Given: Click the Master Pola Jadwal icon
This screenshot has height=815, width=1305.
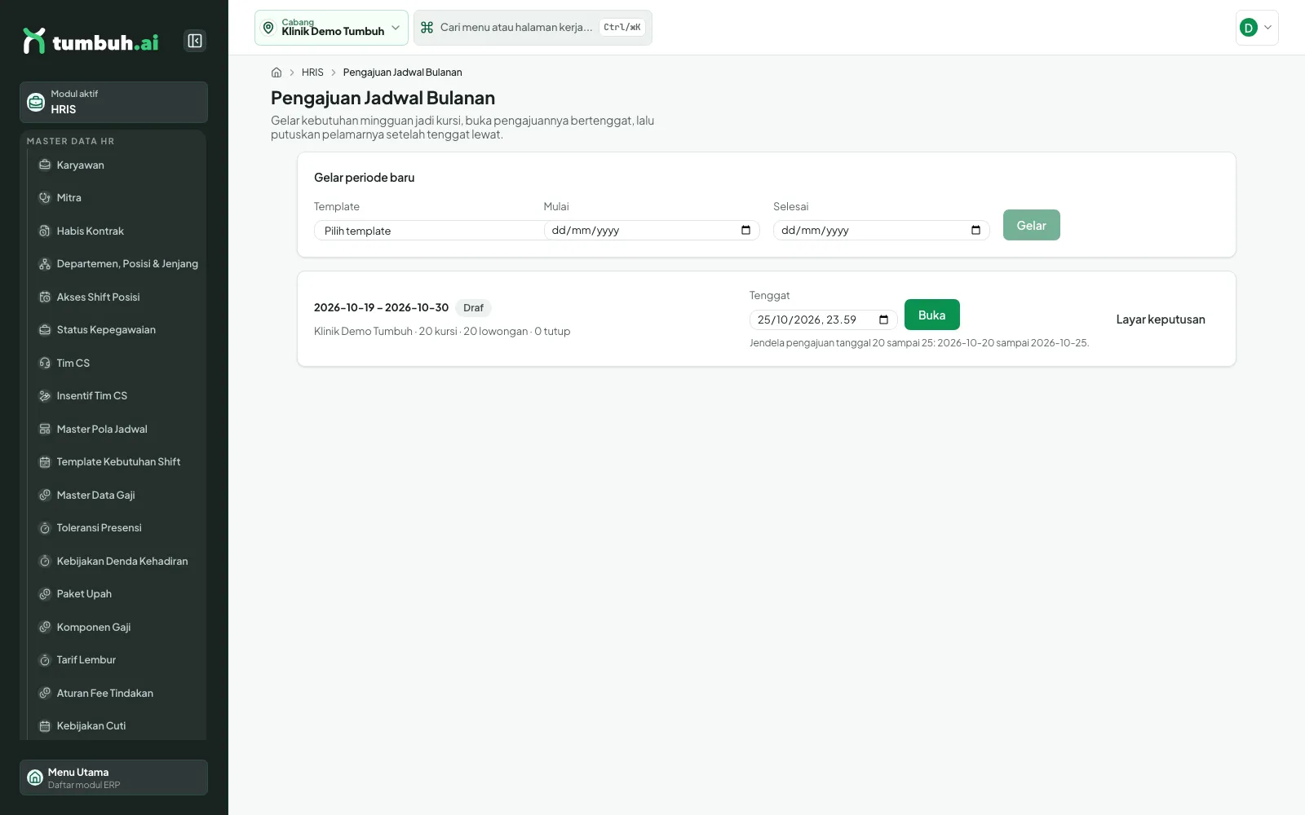Looking at the screenshot, I should pos(45,430).
